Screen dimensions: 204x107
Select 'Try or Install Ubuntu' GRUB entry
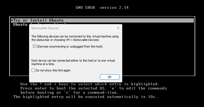point(102,20)
